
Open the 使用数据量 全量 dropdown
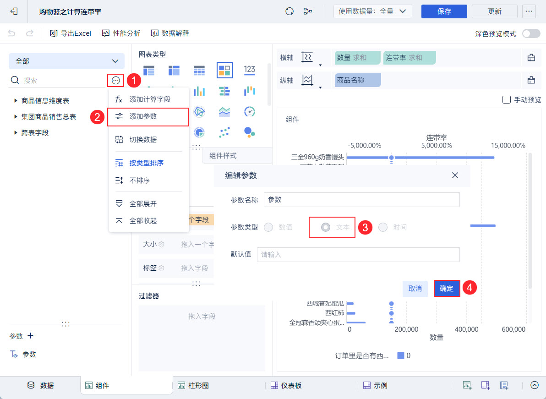[372, 11]
